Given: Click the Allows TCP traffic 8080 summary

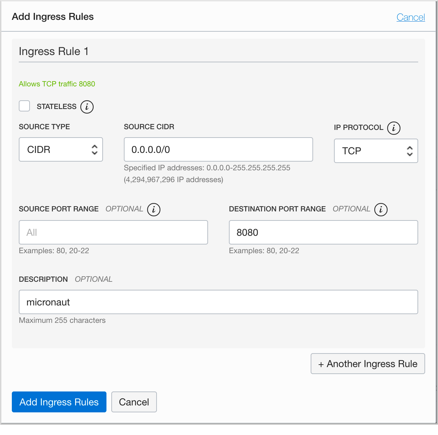Looking at the screenshot, I should 57,84.
